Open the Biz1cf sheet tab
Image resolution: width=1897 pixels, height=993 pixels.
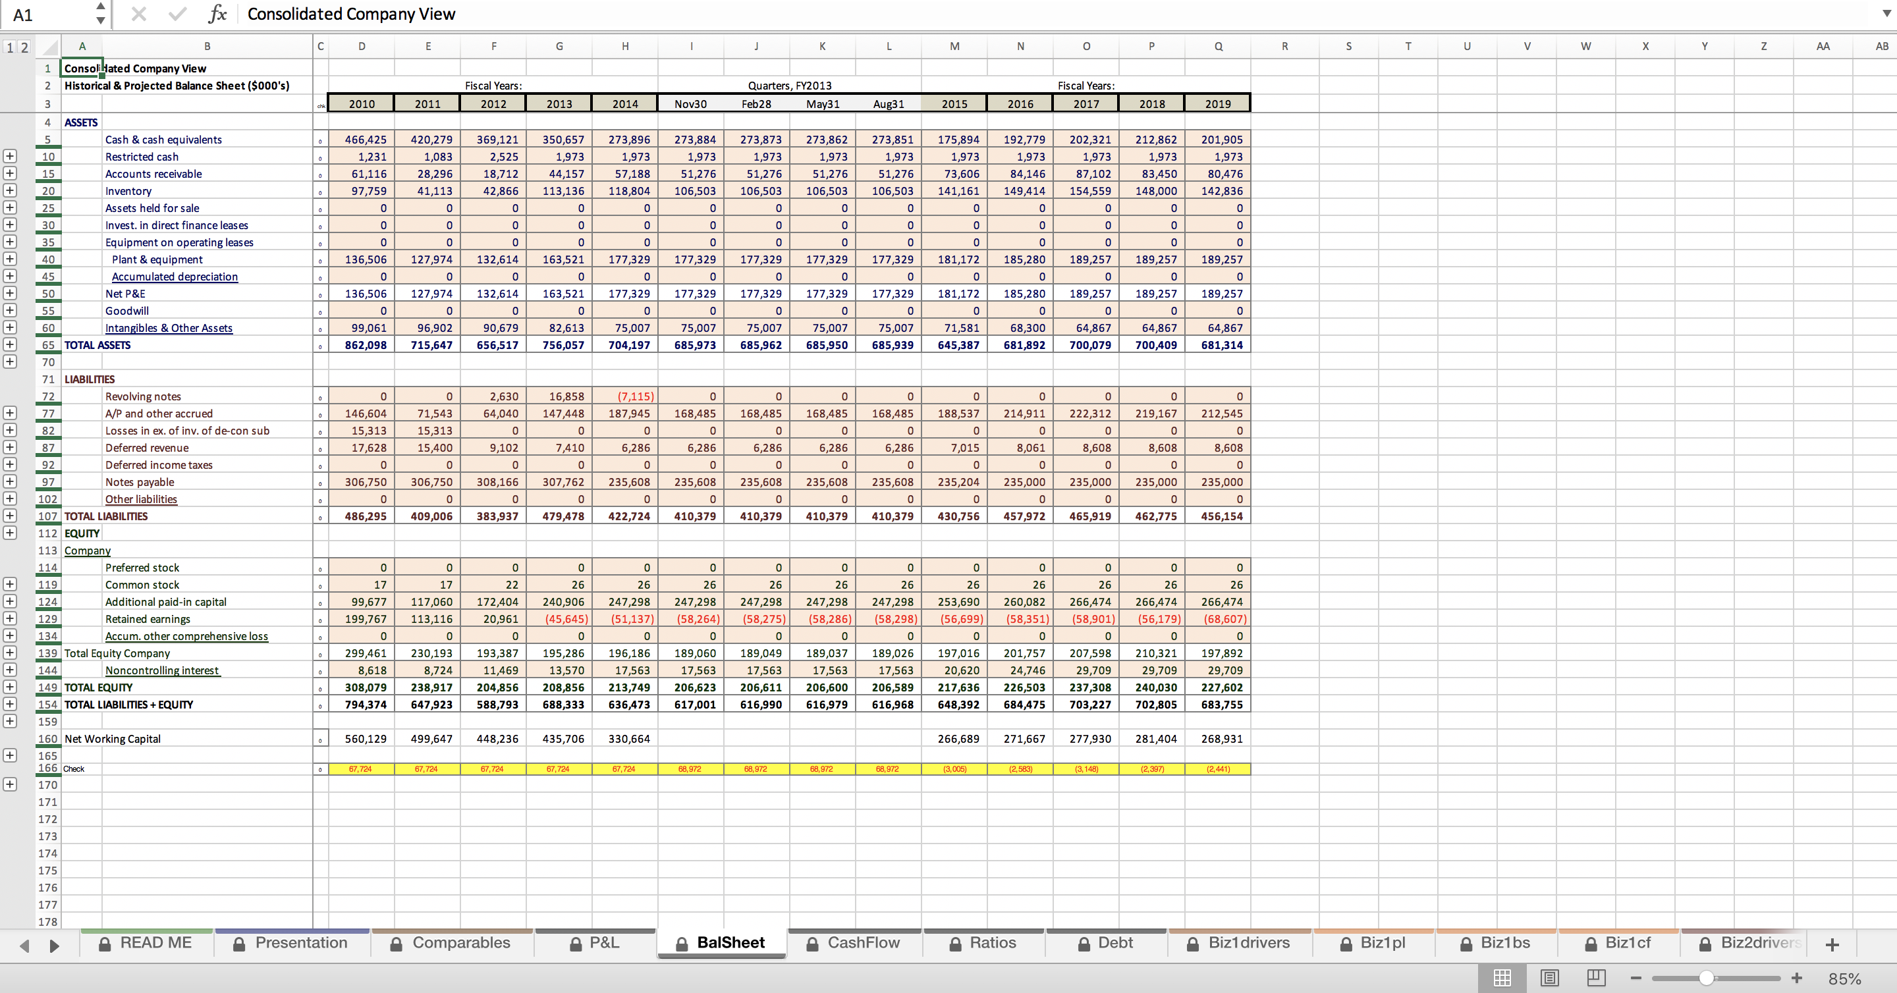pos(1618,943)
